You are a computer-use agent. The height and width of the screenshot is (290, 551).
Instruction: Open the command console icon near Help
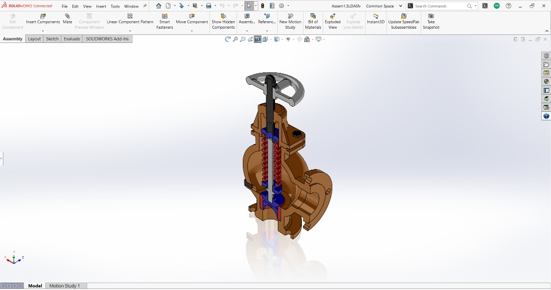485,6
